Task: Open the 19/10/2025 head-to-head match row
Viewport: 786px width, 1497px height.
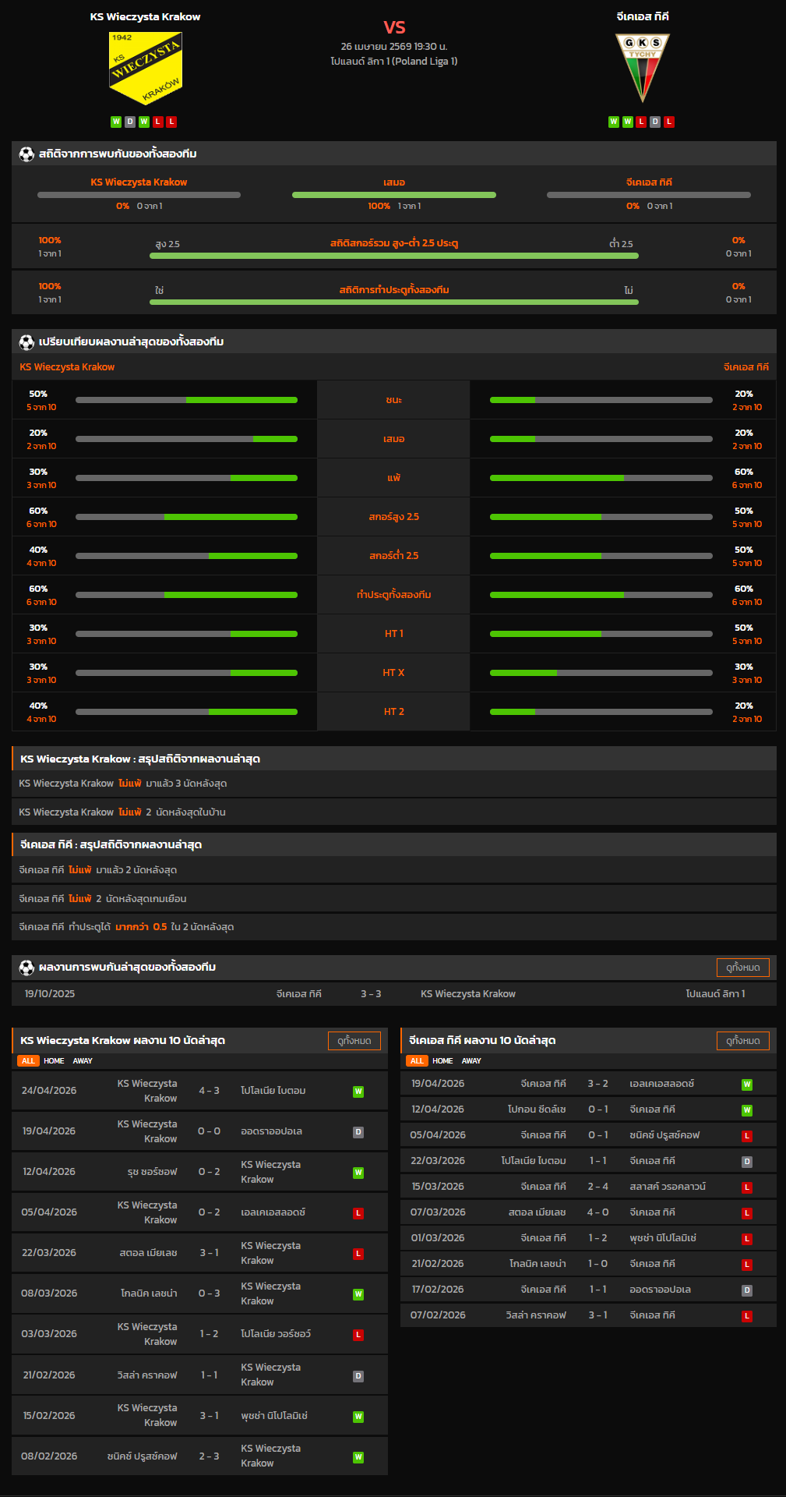Action: [393, 994]
